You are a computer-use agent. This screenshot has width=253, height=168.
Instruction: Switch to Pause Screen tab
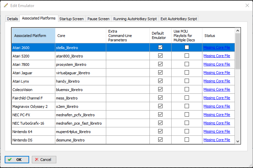[99, 19]
